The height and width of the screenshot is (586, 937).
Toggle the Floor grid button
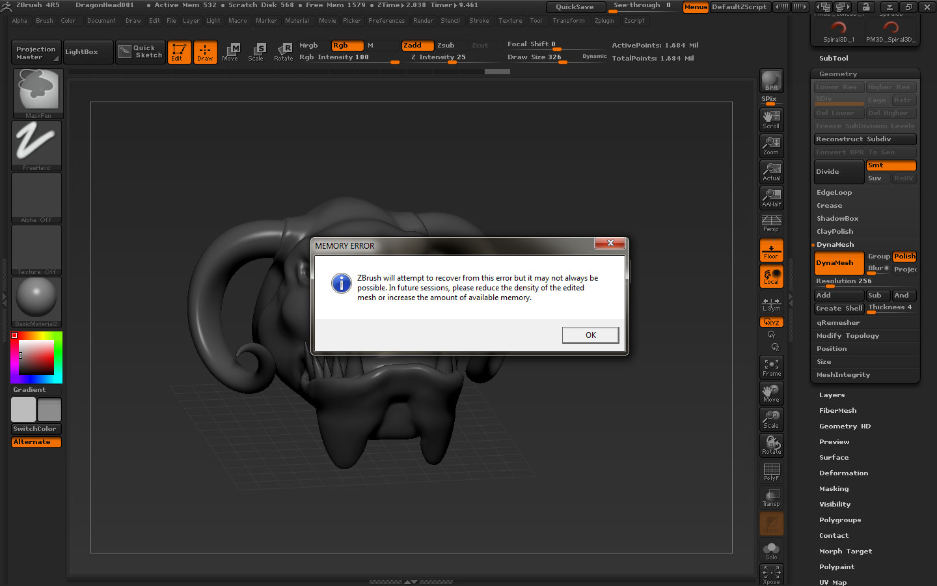[x=771, y=250]
